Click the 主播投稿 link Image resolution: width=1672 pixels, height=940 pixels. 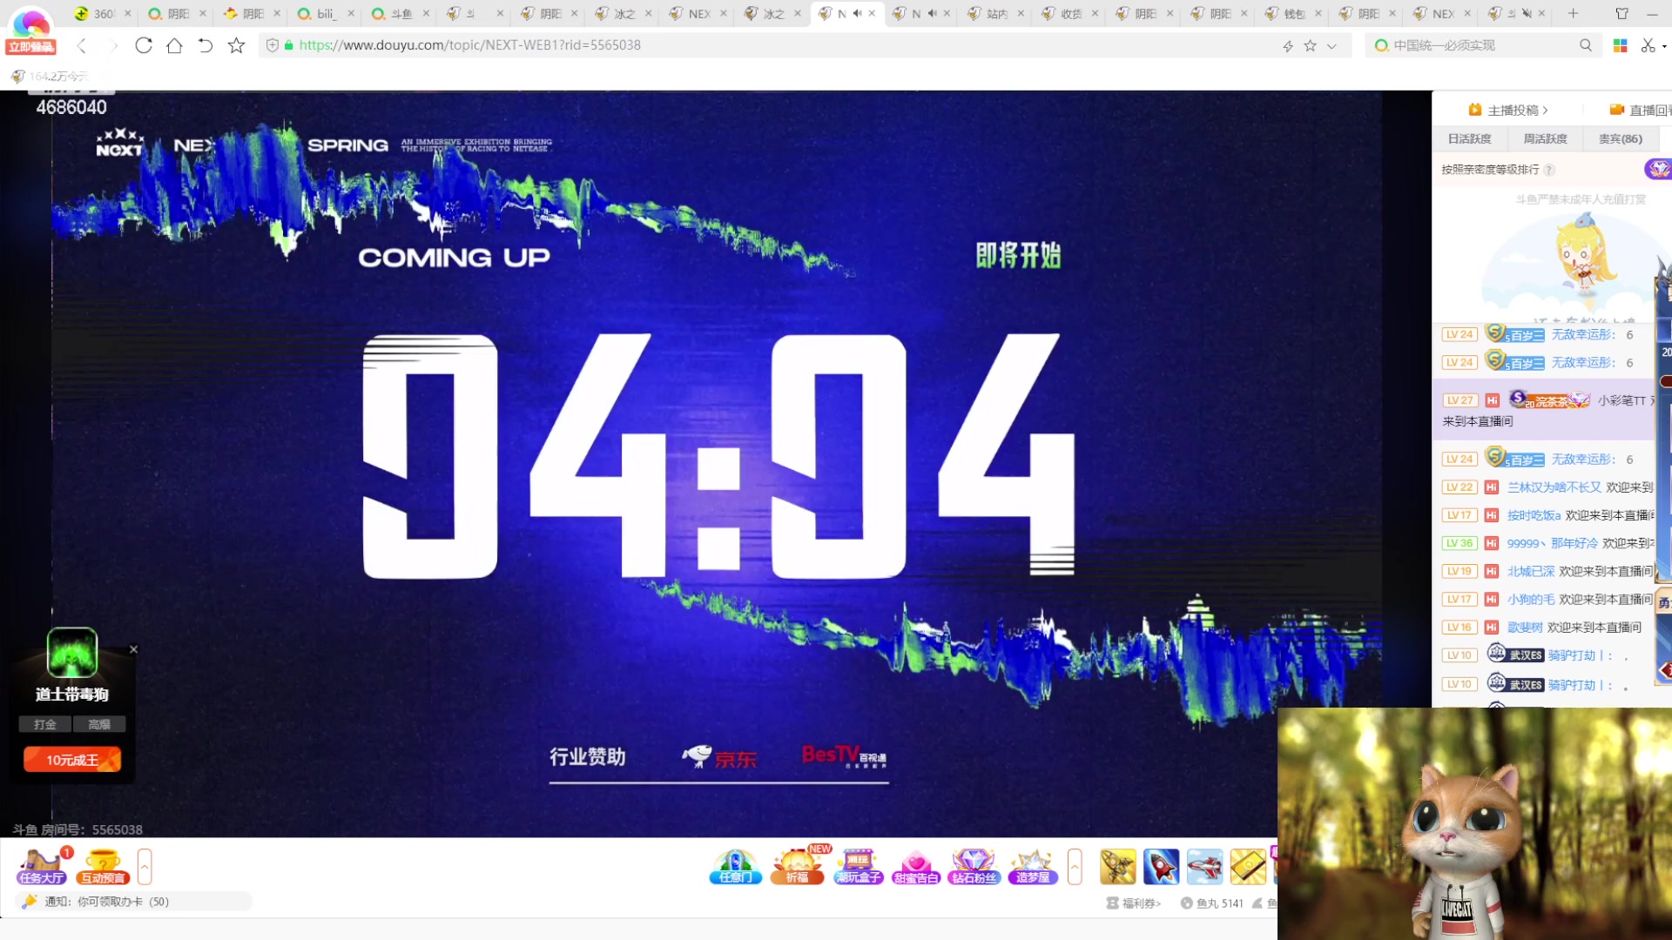(1513, 110)
